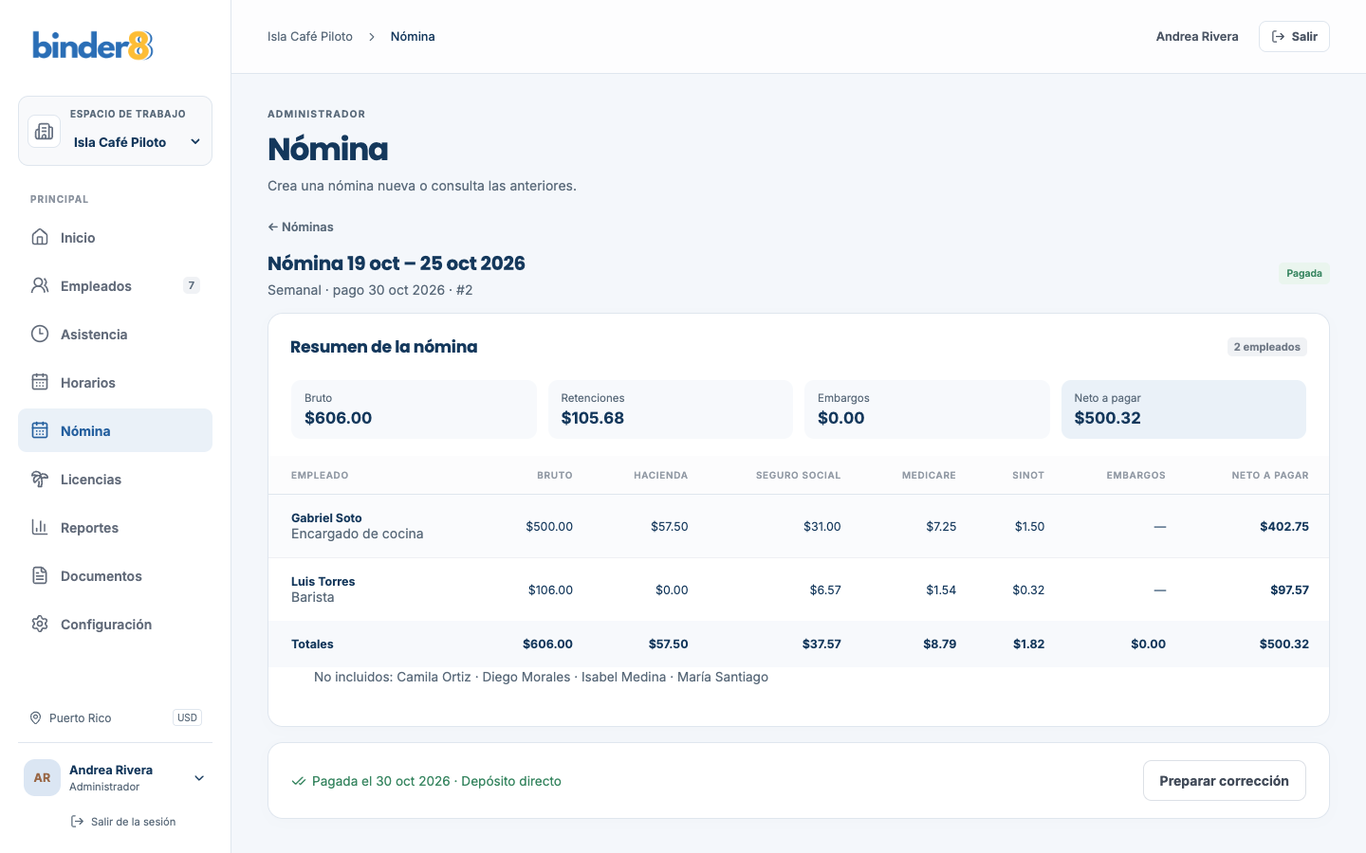Click the Configuración gear icon
This screenshot has width=1366, height=853.
tap(40, 624)
